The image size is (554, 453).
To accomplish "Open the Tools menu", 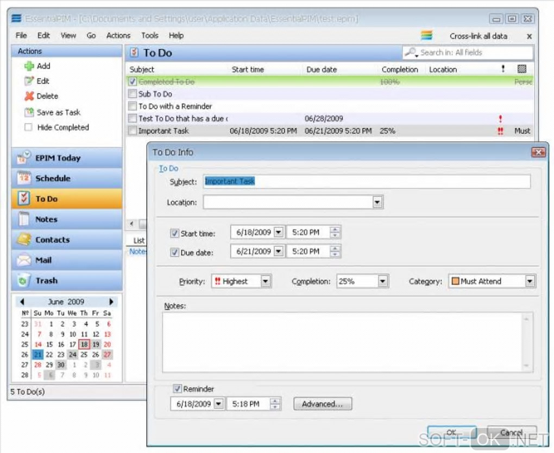I will (x=150, y=35).
